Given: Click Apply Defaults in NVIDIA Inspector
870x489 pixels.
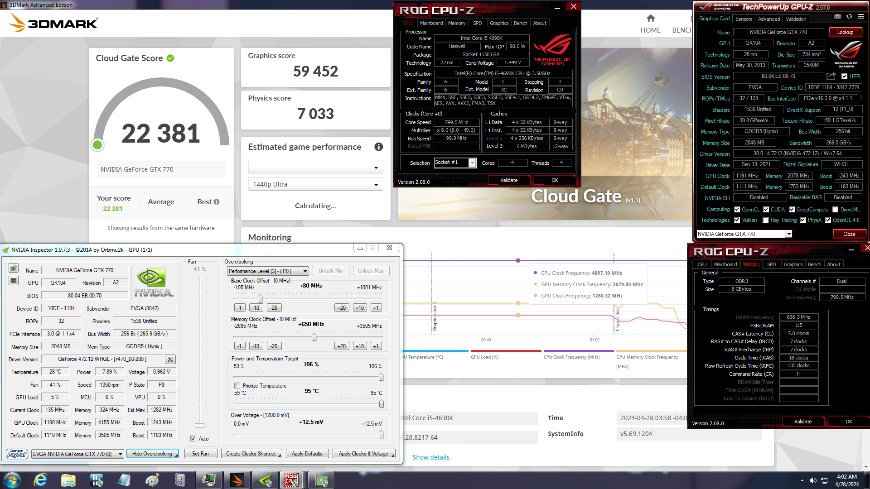Looking at the screenshot, I should click(307, 454).
